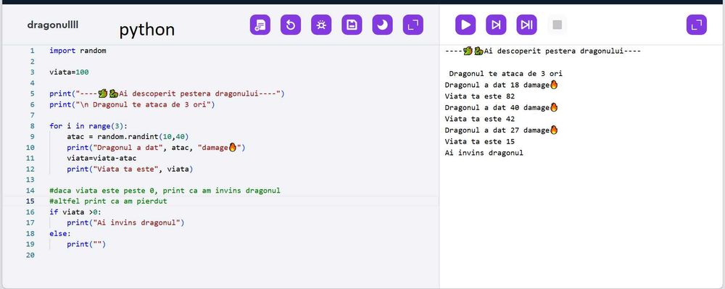Click the 'viata=viata-atac' code line
This screenshot has height=289, width=725.
tap(101, 159)
